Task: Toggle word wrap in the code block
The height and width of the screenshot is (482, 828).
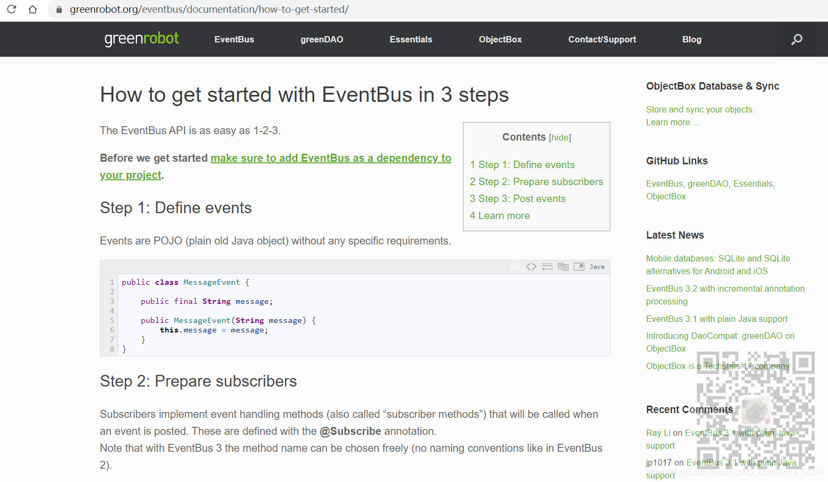Action: [547, 266]
